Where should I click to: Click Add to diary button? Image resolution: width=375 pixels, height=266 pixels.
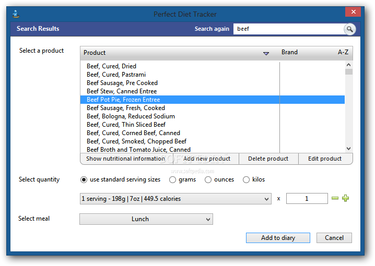(278, 238)
